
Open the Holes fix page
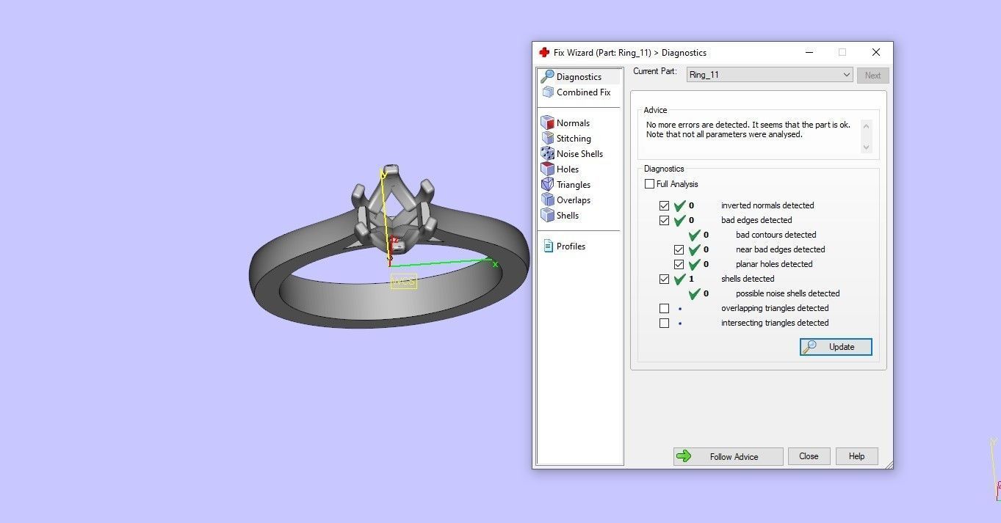coord(568,169)
